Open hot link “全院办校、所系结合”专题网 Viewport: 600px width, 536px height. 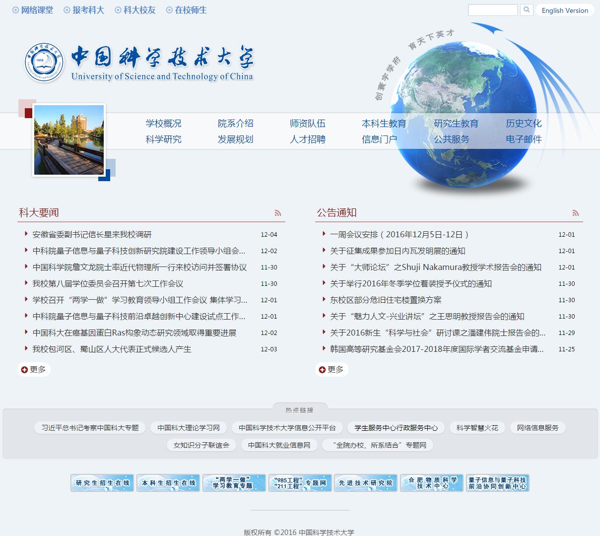tap(378, 445)
